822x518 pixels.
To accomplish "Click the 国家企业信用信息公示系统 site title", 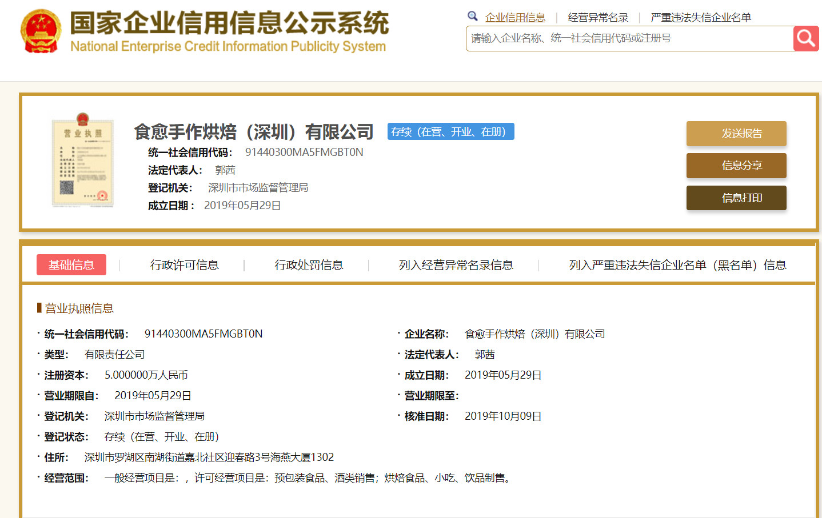I will click(229, 23).
